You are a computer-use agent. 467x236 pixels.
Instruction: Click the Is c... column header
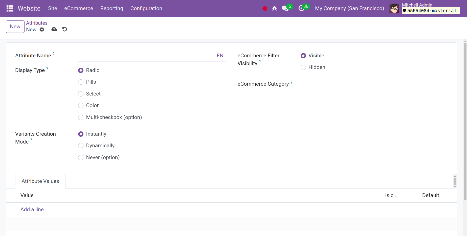(x=391, y=195)
